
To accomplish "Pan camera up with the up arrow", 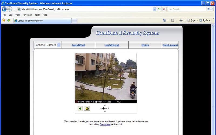I will (x=105, y=105).
